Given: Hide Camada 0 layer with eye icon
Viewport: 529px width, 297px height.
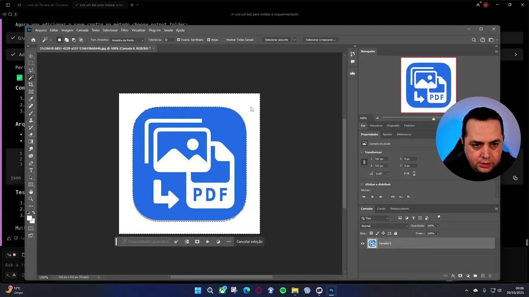Looking at the screenshot, I should [362, 243].
